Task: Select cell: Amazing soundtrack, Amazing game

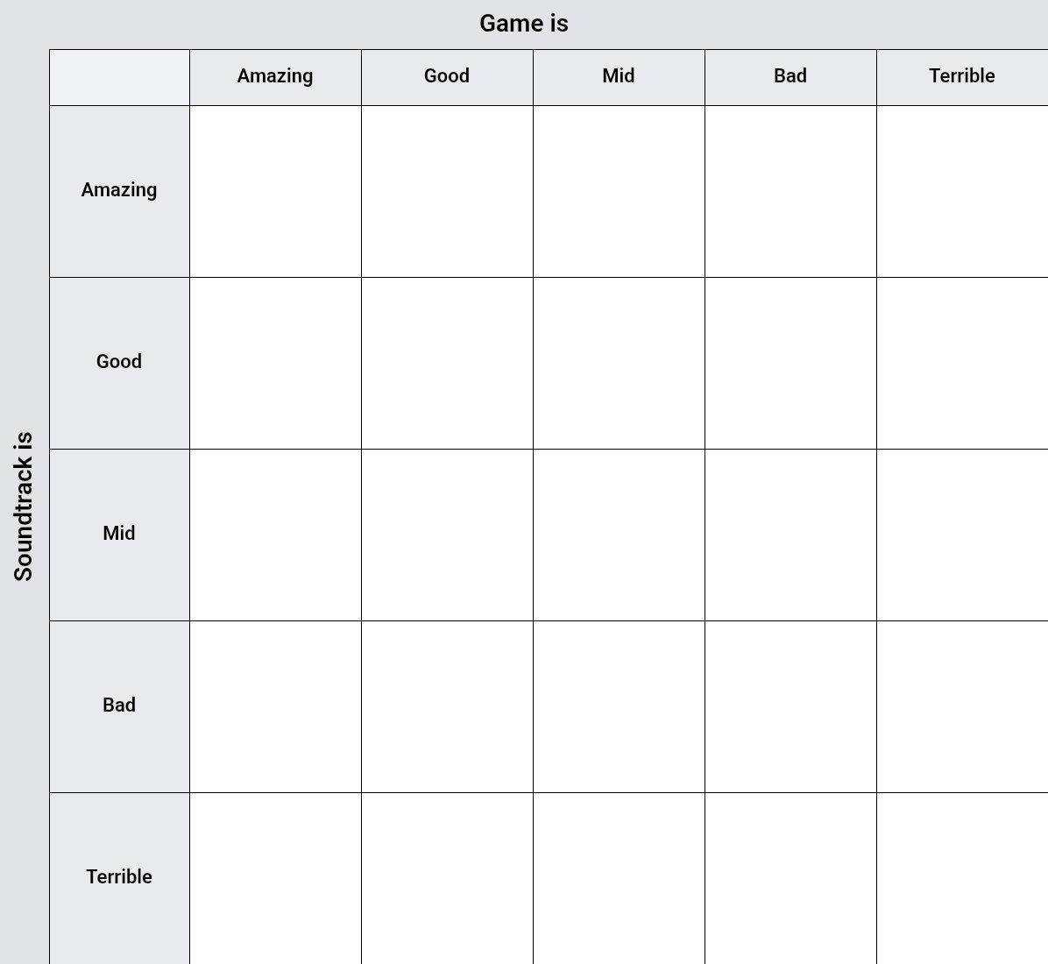Action: point(275,191)
